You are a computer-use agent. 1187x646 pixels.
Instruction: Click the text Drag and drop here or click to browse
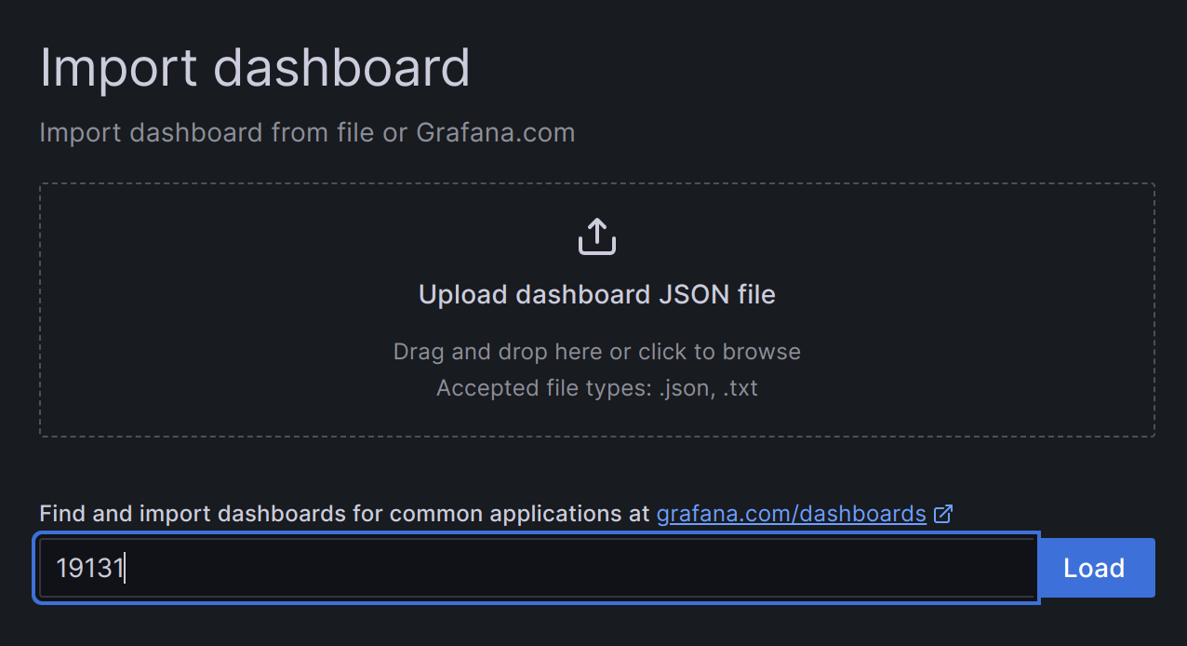[x=596, y=351]
